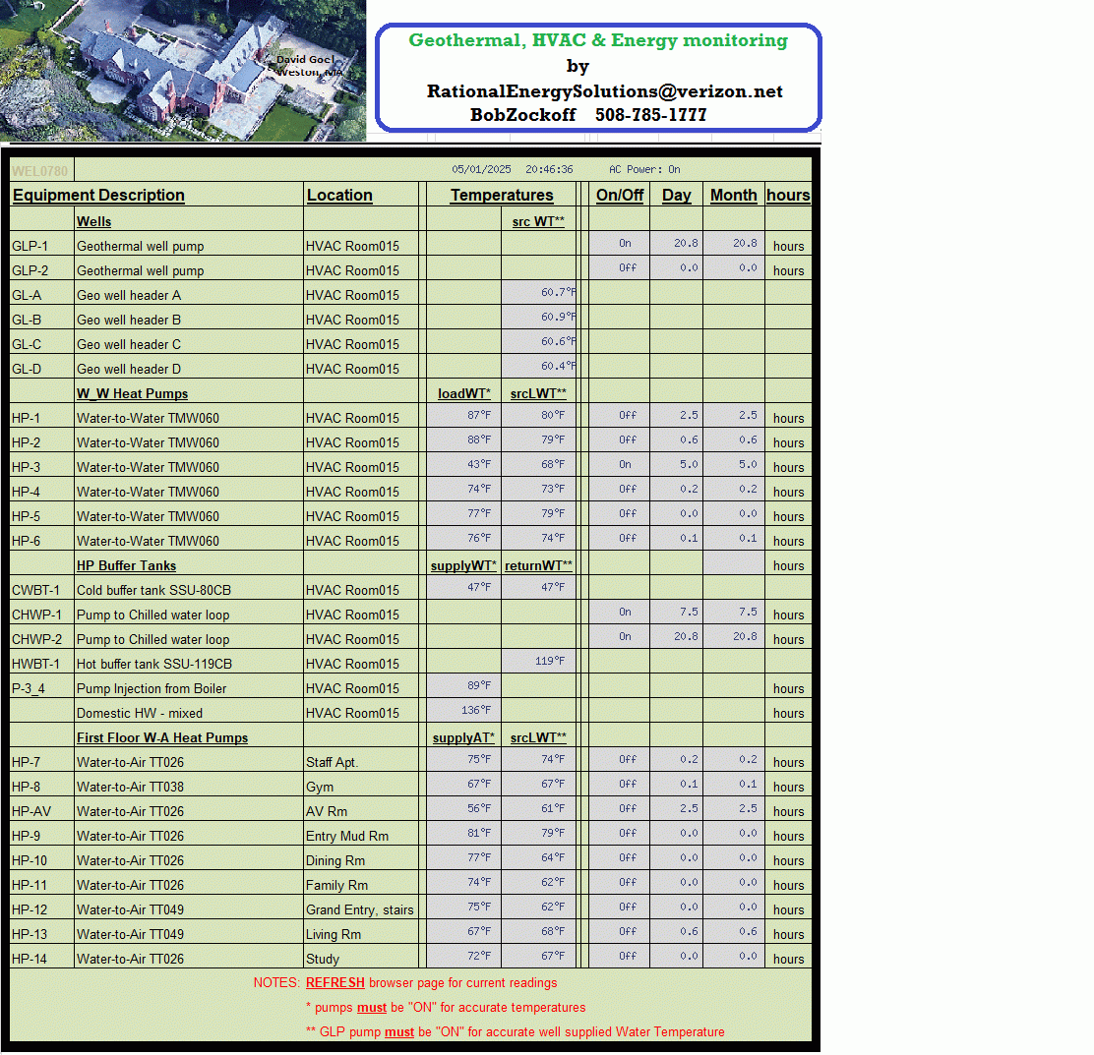Click the Grand Entry, stairs location cell
The height and width of the screenshot is (1055, 1094).
pos(360,909)
